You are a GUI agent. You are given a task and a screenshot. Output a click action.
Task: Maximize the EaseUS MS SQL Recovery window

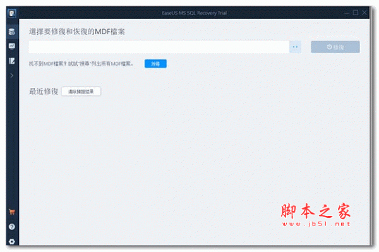tap(355, 13)
